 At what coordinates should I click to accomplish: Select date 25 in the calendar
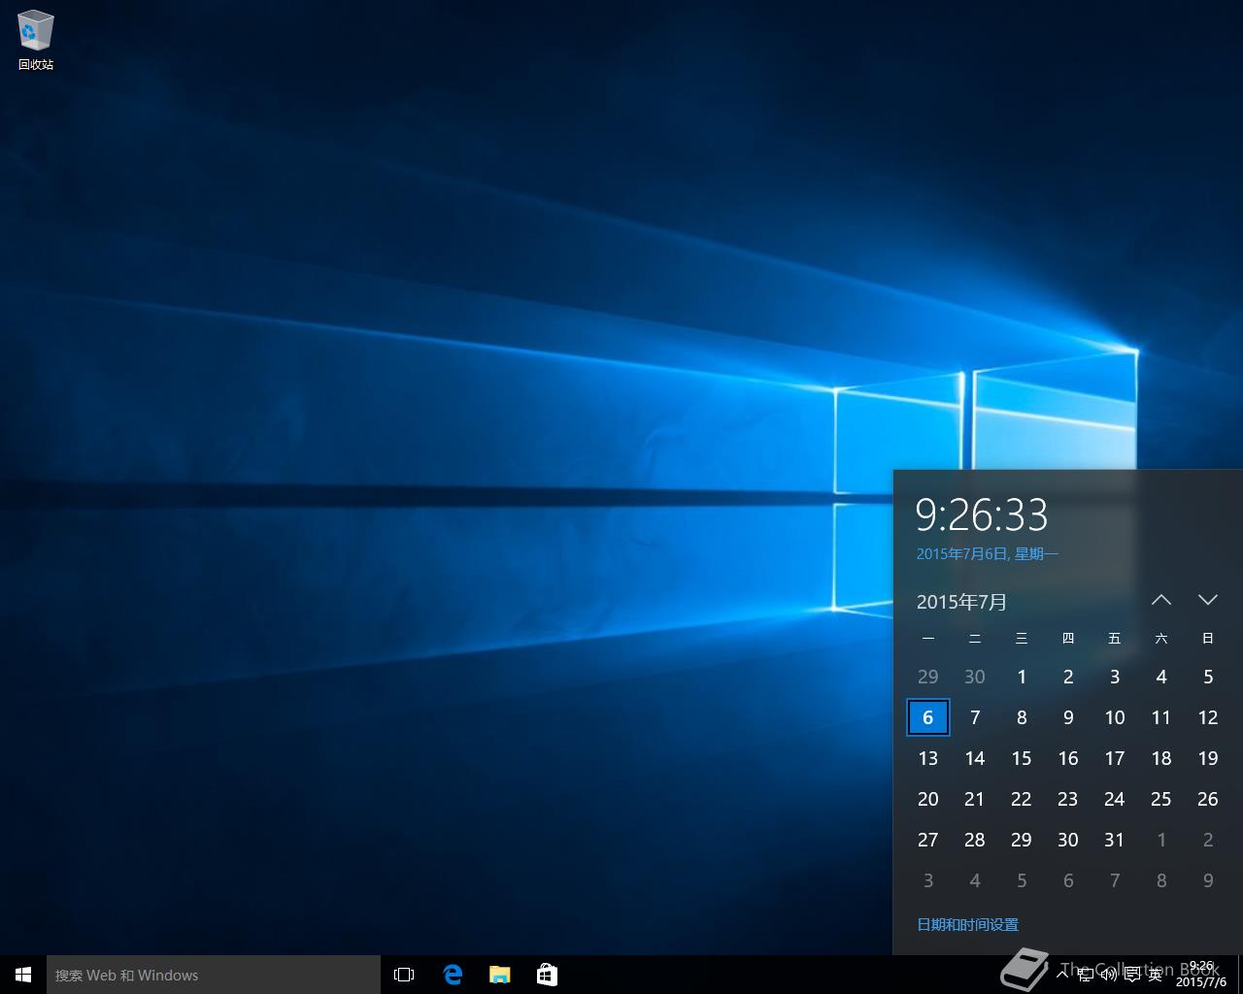click(x=1161, y=799)
